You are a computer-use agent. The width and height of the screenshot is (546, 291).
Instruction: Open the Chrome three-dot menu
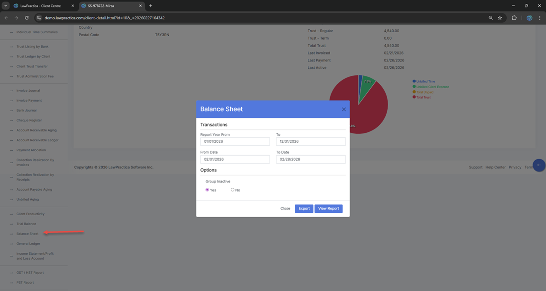coord(540,18)
